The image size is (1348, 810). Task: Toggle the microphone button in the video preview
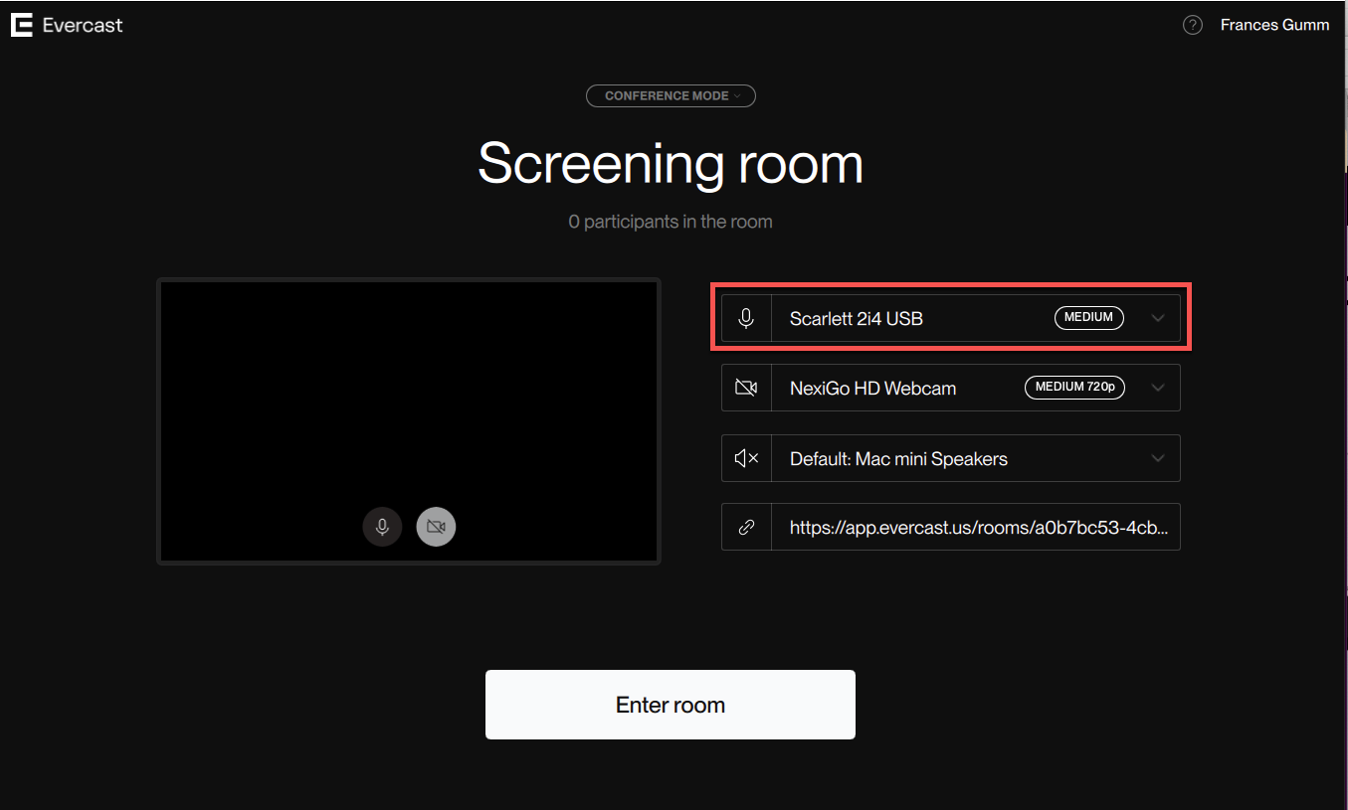(382, 527)
